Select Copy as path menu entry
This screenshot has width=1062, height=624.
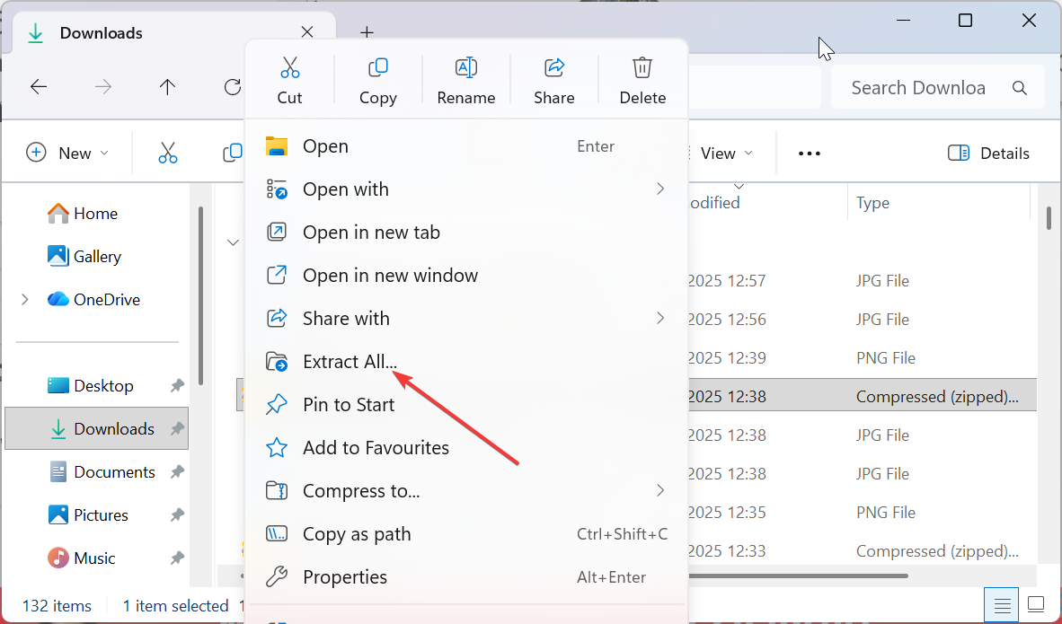coord(357,534)
